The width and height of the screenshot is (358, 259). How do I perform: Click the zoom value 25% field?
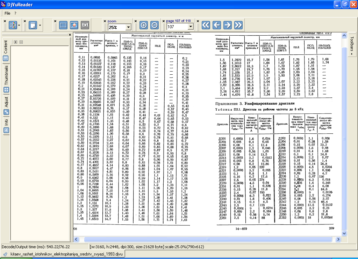[x=117, y=27]
